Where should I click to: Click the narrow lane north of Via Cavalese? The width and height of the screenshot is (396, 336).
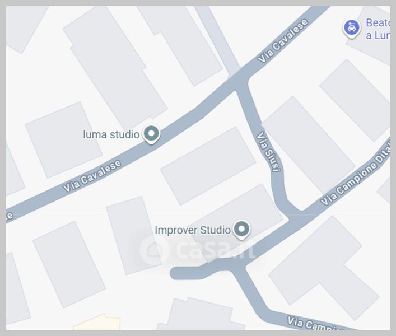coord(218,39)
